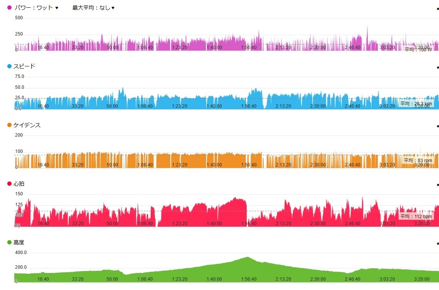Expand the cadence chart with its arrow icon
439x290 pixels.
(x=437, y=125)
